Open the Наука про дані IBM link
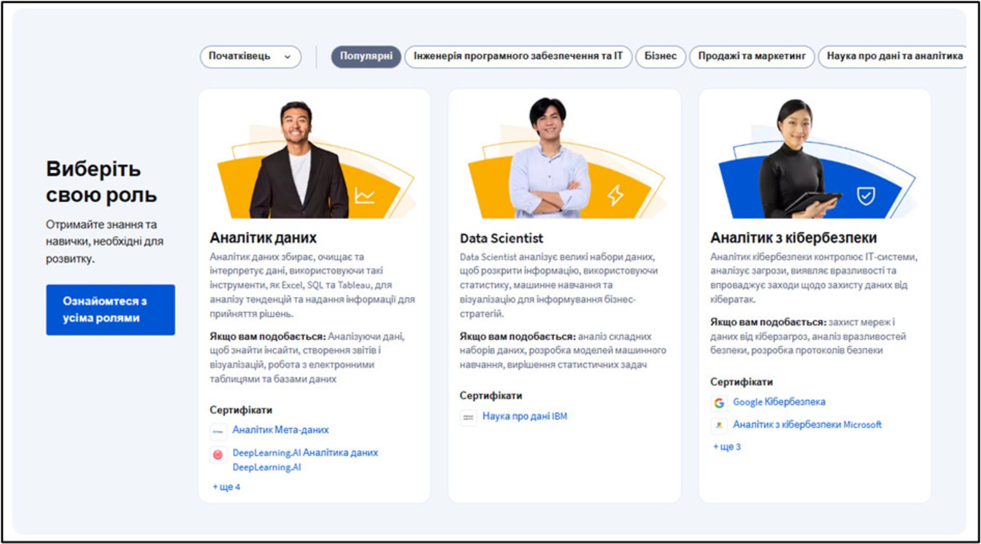Viewport: 981px width, 544px height. (524, 416)
